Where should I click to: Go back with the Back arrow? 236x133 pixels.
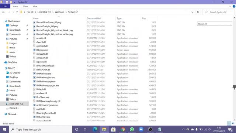tap(3, 12)
